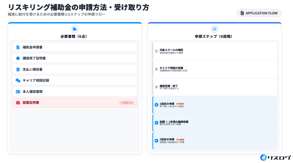Viewport: 293px width, 163px height.
Task: Open step 2 キャリア相談の受講
Action: (x=215, y=69)
